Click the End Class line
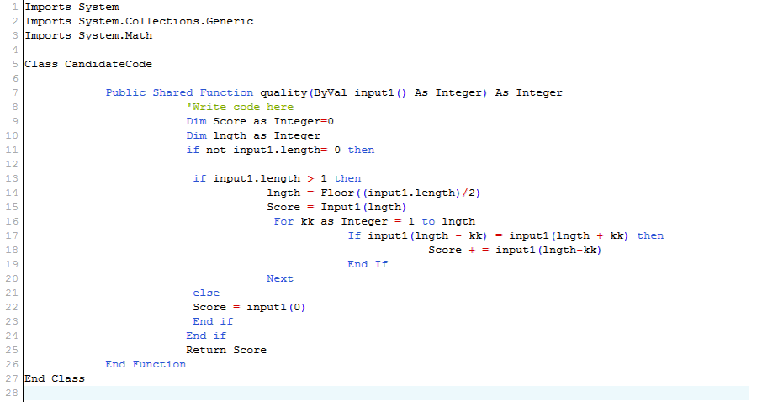Screen dimensions: 757x407 55,378
